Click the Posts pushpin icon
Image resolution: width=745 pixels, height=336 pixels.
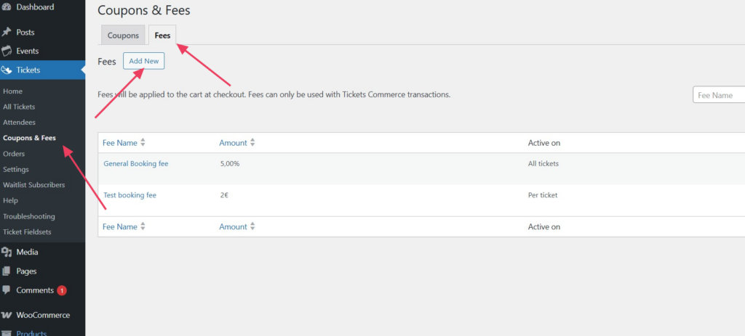[x=7, y=33]
